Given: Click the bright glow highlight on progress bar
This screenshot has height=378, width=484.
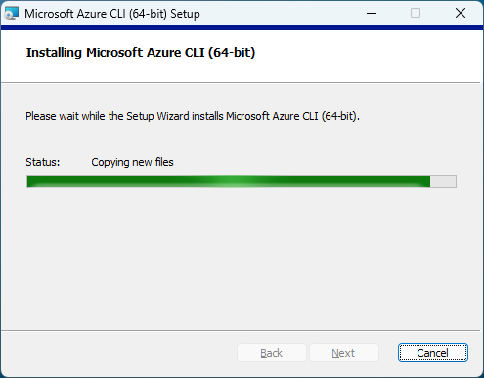Looking at the screenshot, I should (236, 181).
